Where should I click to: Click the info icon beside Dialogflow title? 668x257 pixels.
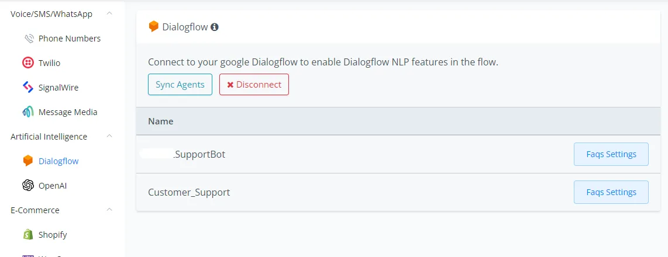[x=215, y=27]
